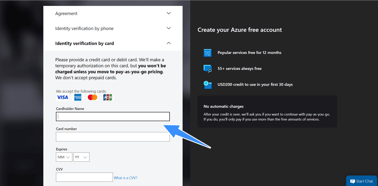
Task: Click the American Express card logo
Action: tap(78, 97)
